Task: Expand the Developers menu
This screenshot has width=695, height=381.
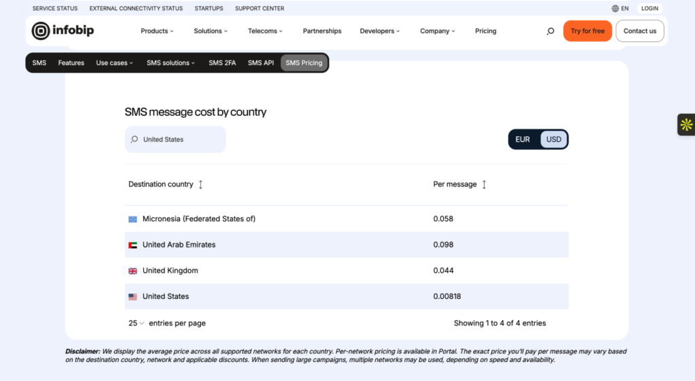Action: [x=380, y=31]
